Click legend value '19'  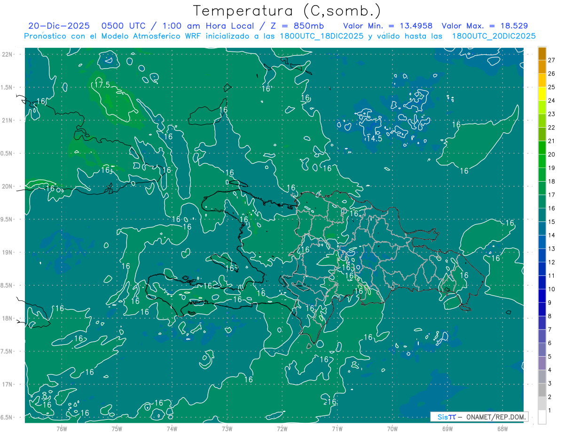(x=551, y=168)
